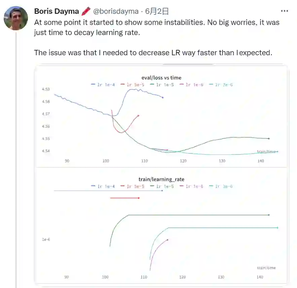Open the tweet's more options menu

(x=284, y=11)
